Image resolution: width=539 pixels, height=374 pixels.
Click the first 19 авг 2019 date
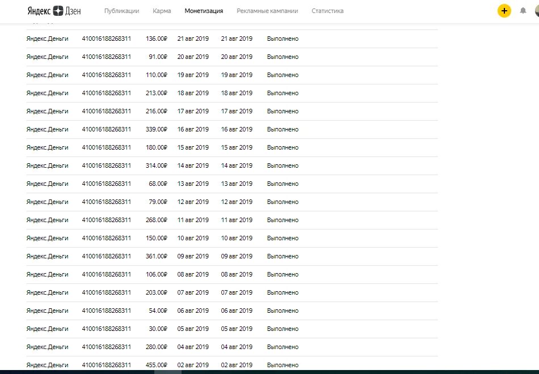(x=193, y=75)
